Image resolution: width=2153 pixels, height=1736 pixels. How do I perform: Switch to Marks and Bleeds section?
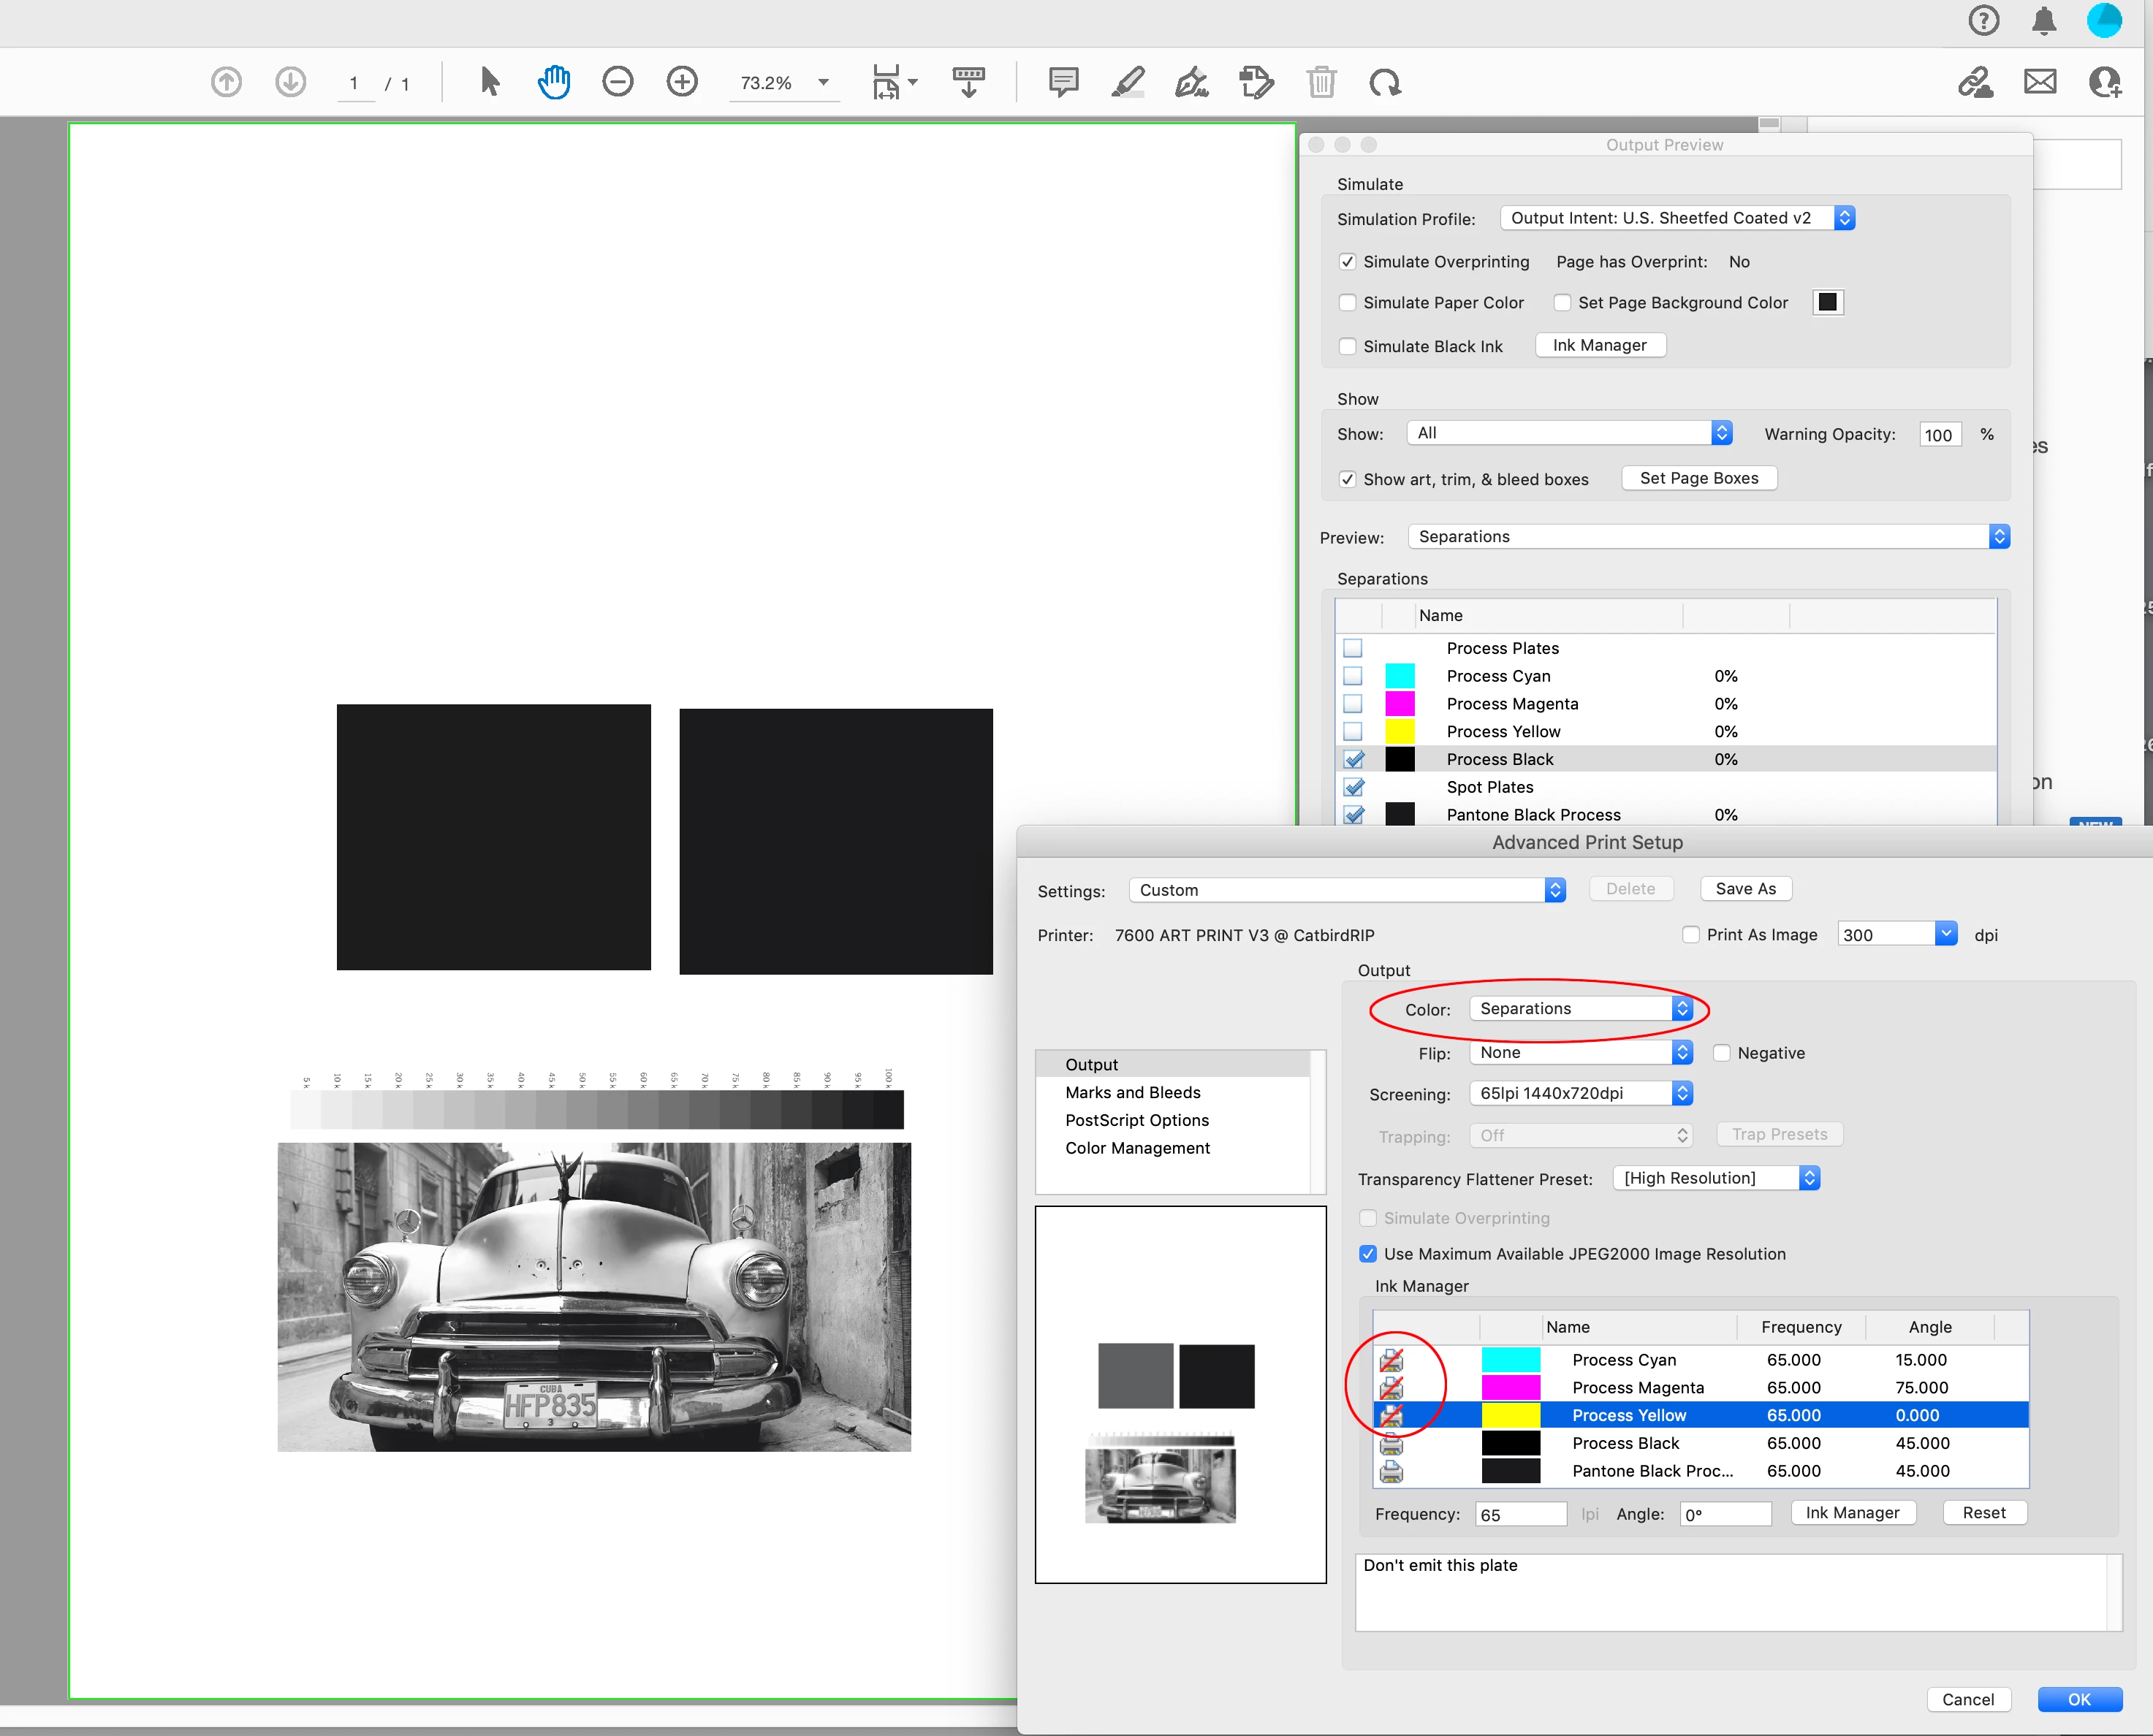[x=1132, y=1093]
